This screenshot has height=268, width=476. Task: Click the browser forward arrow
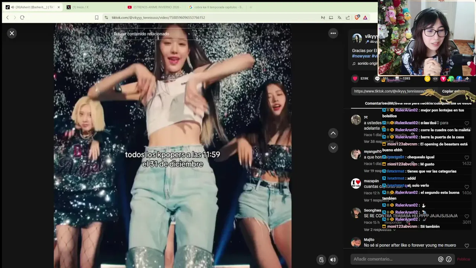pyautogui.click(x=15, y=17)
